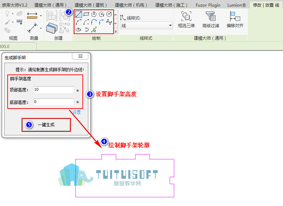Click the 创建 panel label
This screenshot has height=206, width=283.
pos(58,38)
